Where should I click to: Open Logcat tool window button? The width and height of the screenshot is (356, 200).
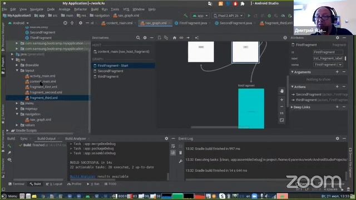[54, 184]
